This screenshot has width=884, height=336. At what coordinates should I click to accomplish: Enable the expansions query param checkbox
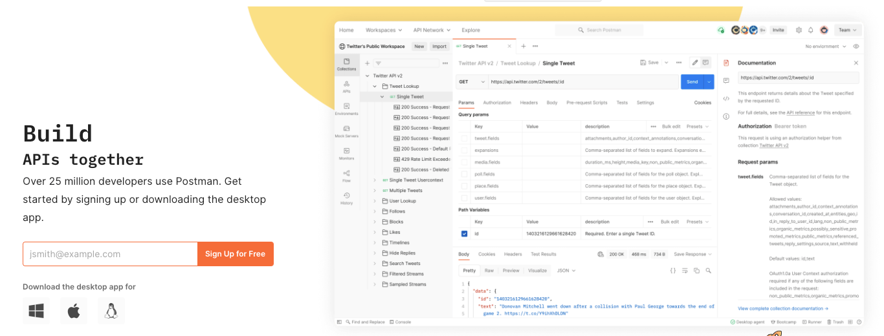pyautogui.click(x=464, y=150)
